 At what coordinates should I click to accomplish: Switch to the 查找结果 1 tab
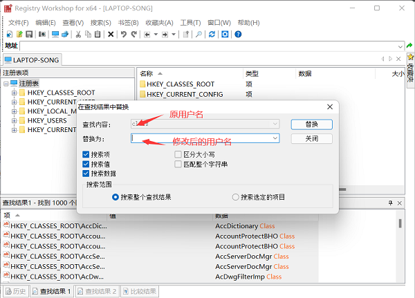click(x=52, y=291)
